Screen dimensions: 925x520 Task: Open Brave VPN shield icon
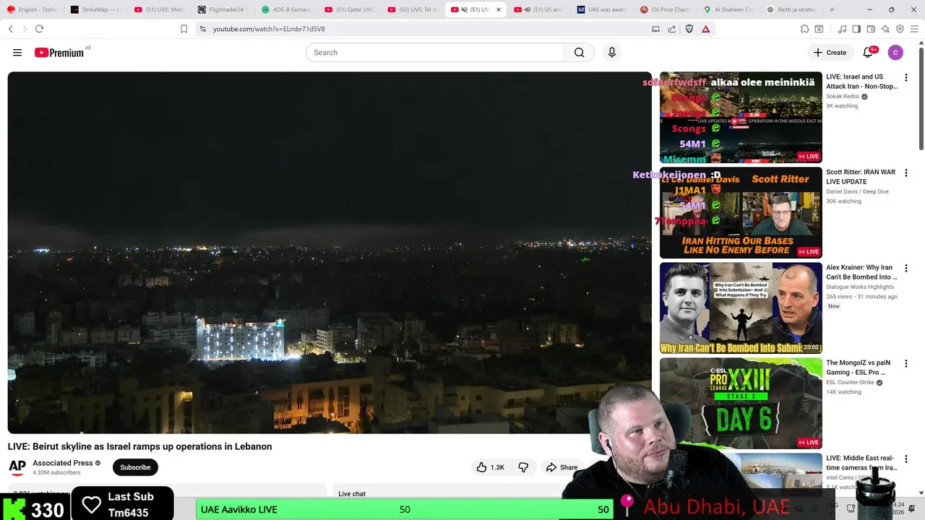point(900,29)
